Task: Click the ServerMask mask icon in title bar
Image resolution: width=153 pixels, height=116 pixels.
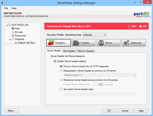Action: [3, 3]
